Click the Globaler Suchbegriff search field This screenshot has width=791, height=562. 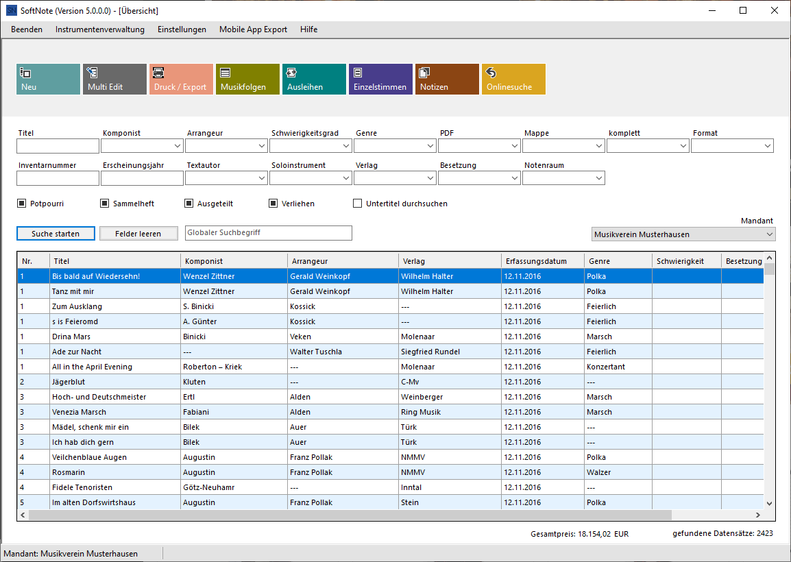coord(269,233)
